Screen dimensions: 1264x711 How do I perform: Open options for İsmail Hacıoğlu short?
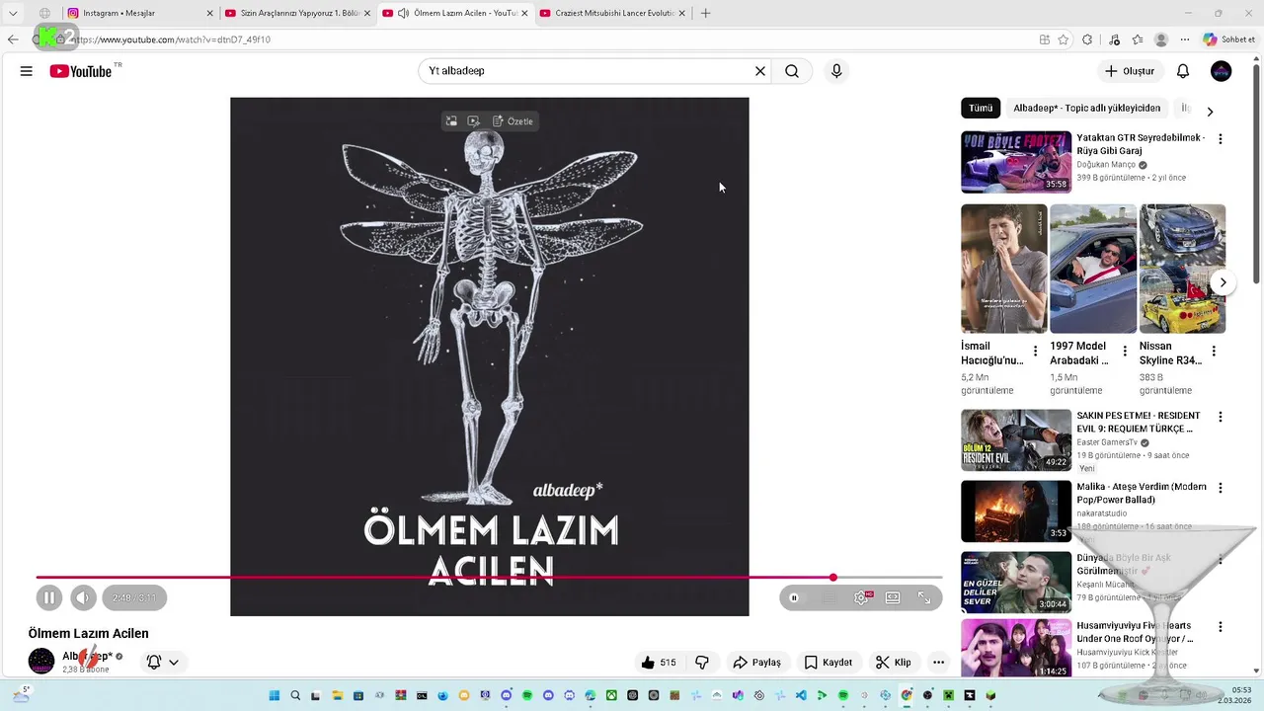click(1035, 352)
